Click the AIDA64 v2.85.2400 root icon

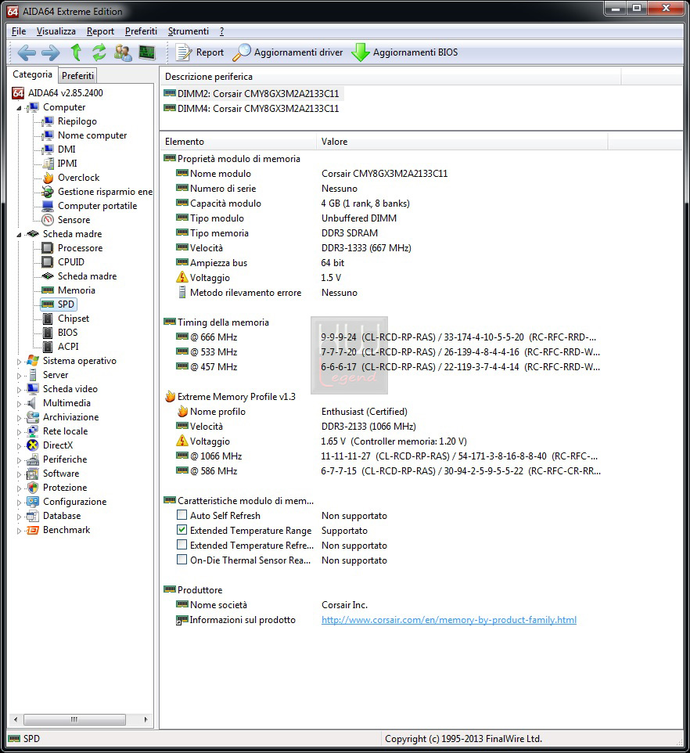(x=18, y=92)
